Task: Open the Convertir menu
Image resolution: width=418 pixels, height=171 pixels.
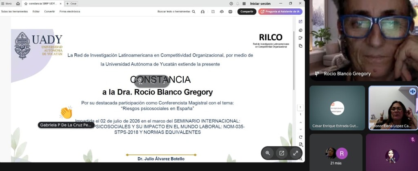Action: (x=49, y=12)
